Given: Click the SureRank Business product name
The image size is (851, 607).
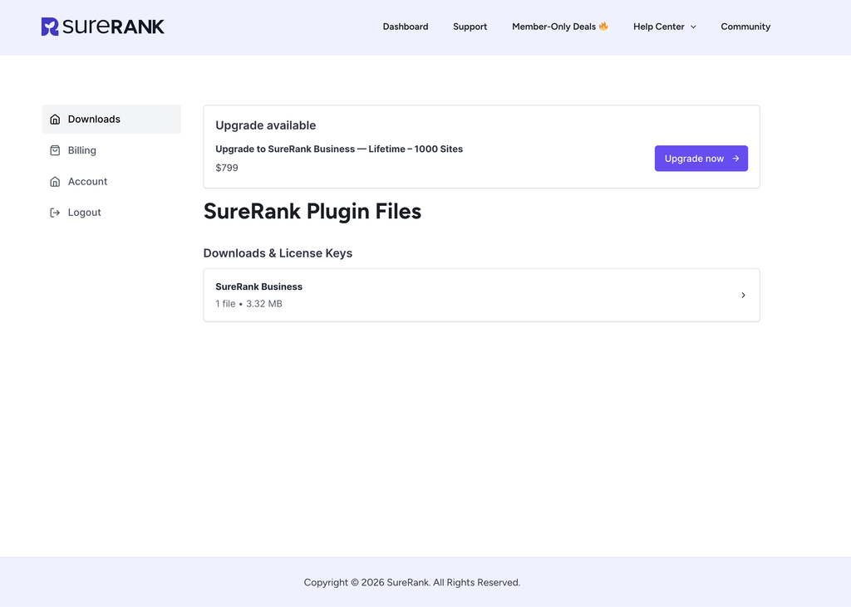Looking at the screenshot, I should click(259, 286).
